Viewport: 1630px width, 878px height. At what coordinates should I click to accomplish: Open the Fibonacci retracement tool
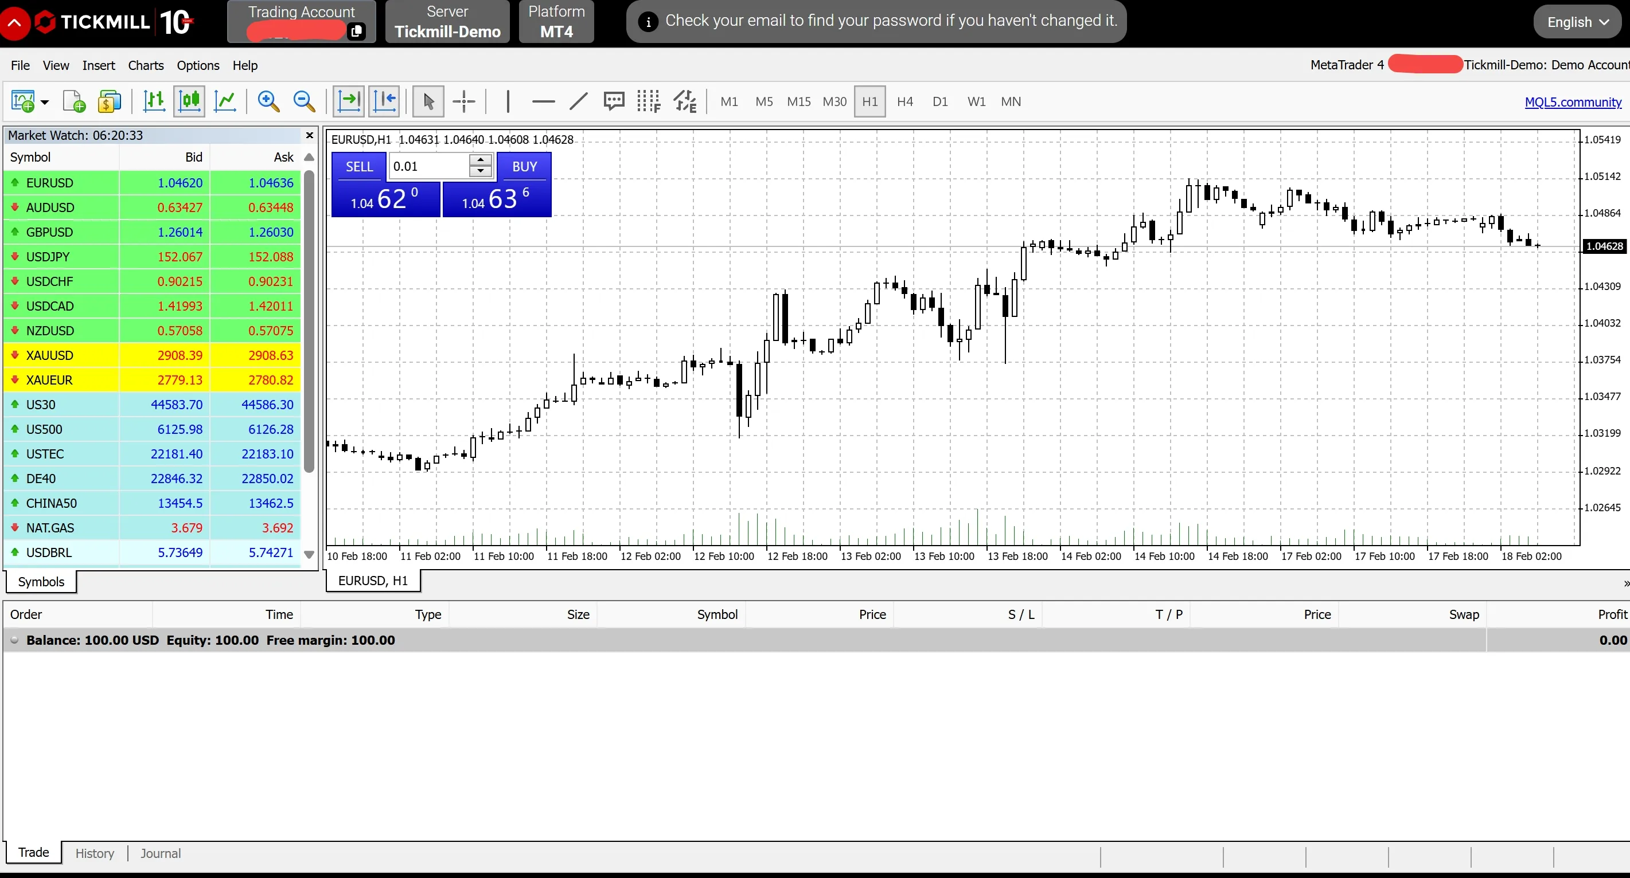point(649,101)
